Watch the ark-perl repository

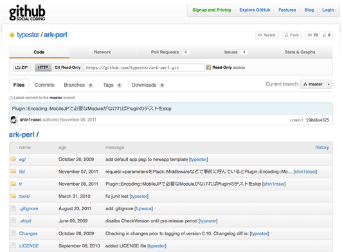267,35
